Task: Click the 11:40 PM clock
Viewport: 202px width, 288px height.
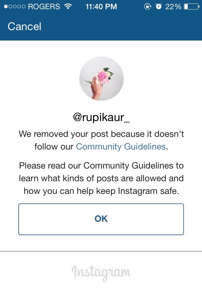Action: pos(101,7)
